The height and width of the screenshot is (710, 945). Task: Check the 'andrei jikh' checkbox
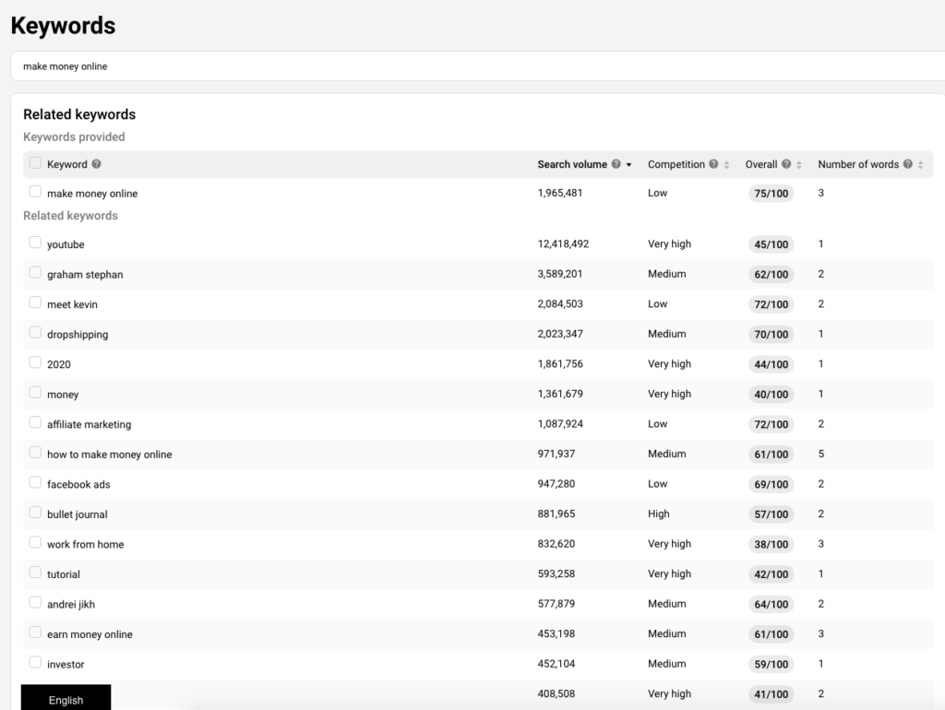point(35,602)
